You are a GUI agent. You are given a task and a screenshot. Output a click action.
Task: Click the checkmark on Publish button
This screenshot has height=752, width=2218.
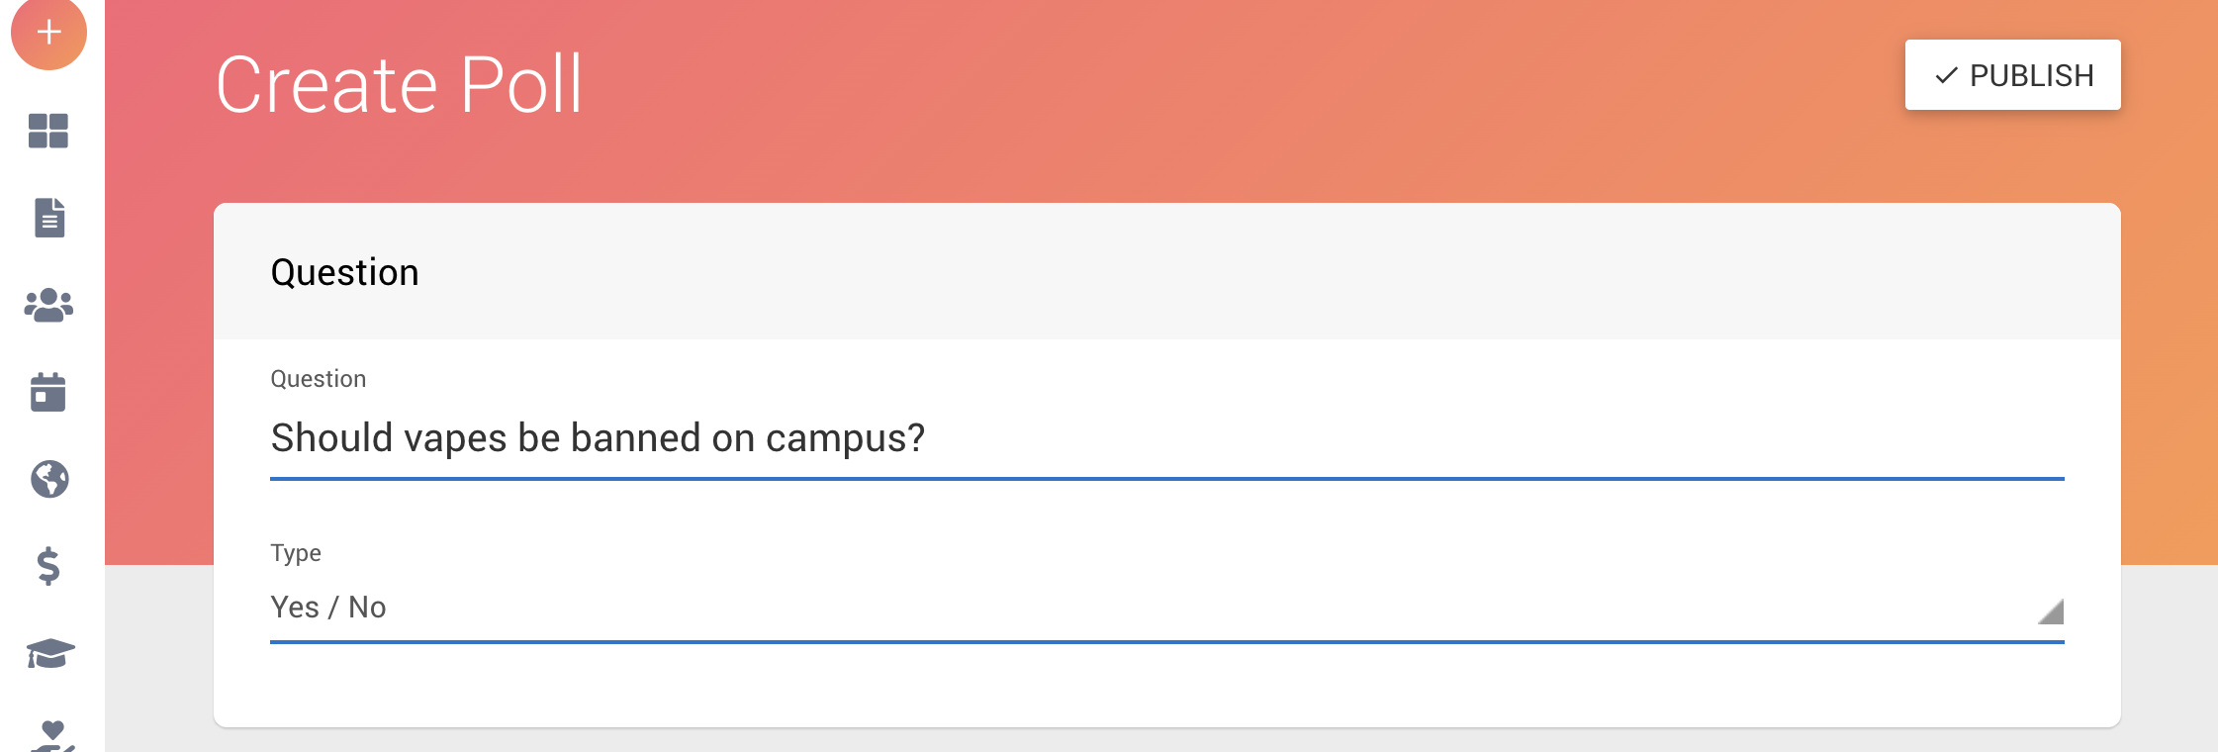click(1946, 76)
